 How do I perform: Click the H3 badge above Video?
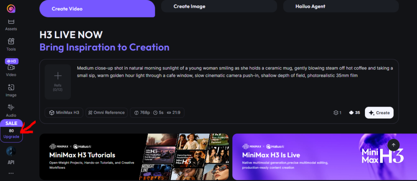pyautogui.click(x=11, y=61)
